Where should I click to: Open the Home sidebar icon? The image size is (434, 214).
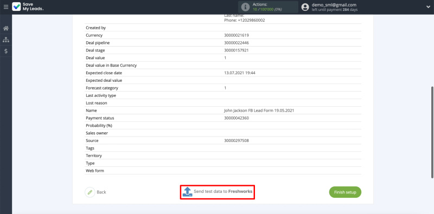point(6,28)
